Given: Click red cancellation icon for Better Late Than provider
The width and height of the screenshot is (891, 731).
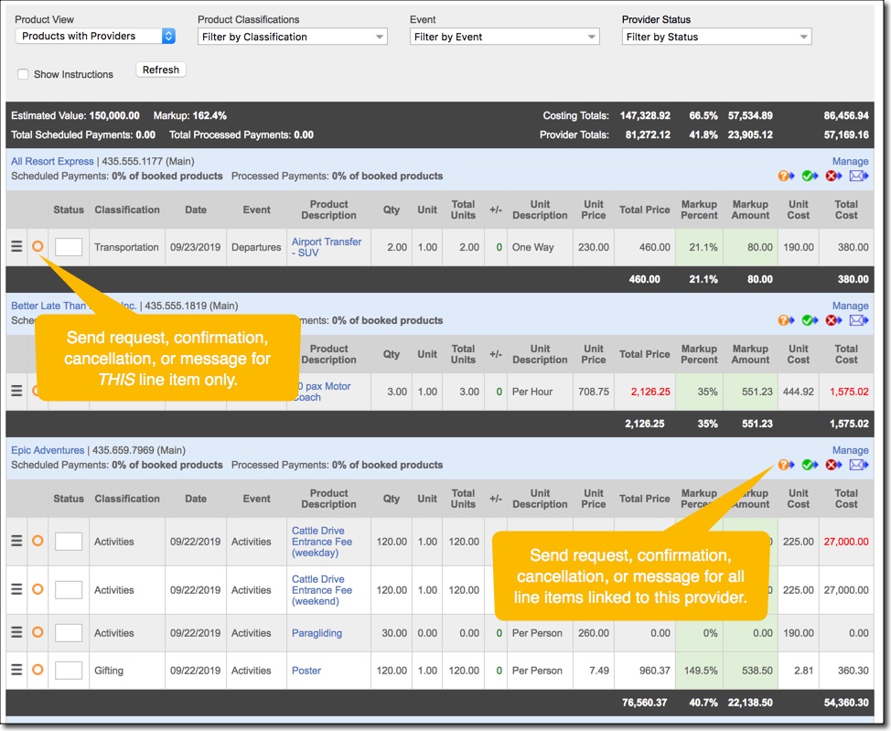Looking at the screenshot, I should (833, 320).
